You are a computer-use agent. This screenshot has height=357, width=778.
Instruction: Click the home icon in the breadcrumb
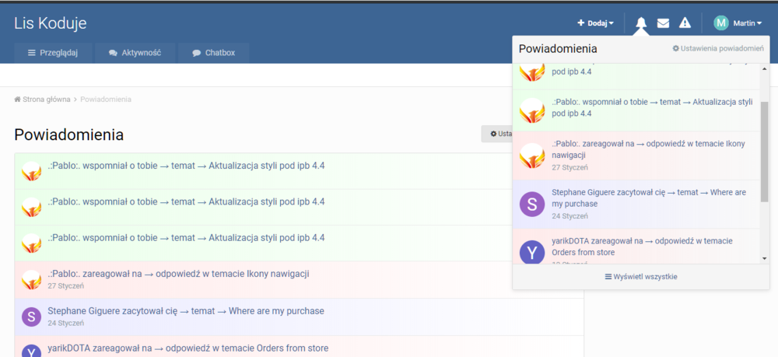click(x=17, y=100)
